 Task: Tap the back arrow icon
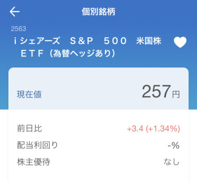14,11
